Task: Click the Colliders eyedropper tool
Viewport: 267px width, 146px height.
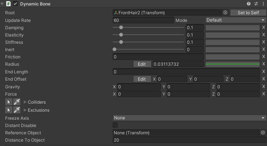Action: pos(17,102)
